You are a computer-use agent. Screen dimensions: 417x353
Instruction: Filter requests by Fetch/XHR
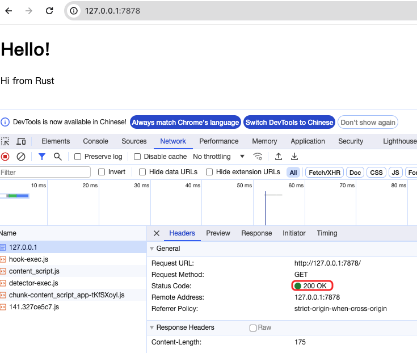tap(325, 173)
